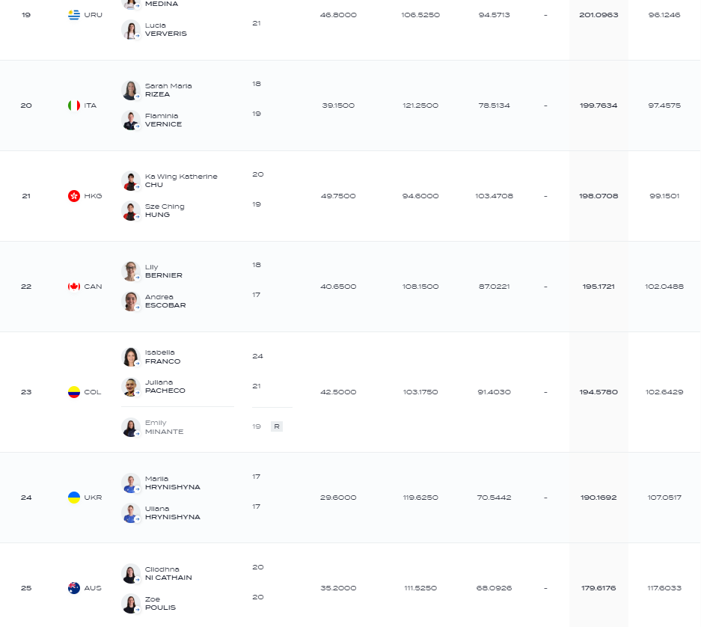Click the R reserve badge beside Emily Minante
Viewport: 701px width, 627px height.
[277, 426]
